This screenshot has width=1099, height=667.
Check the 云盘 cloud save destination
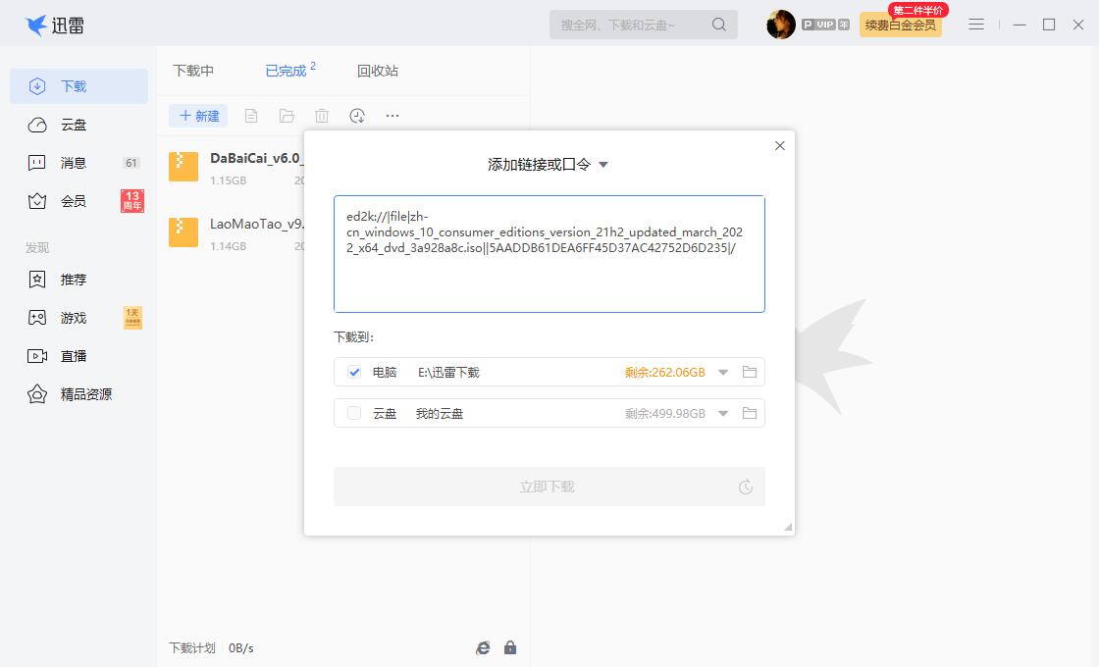point(353,413)
